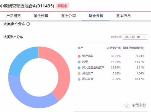Click the 新基金 badge
The width and height of the screenshot is (151, 112).
(x=62, y=6)
